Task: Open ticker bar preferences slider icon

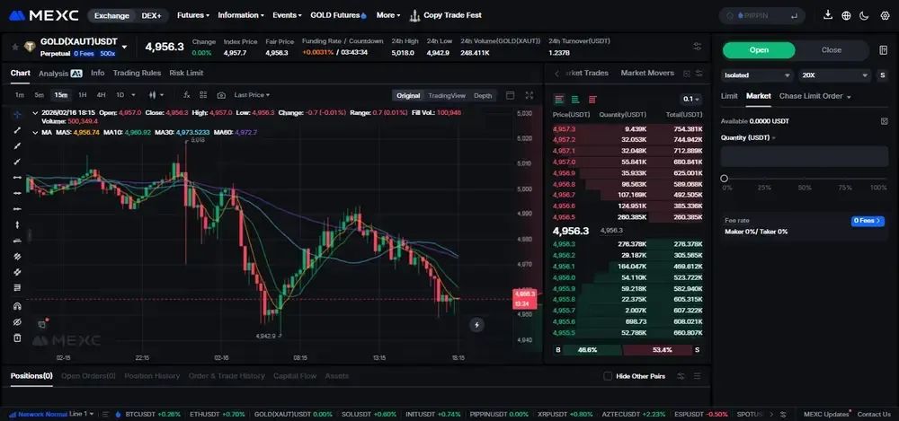Action: pyautogui.click(x=698, y=47)
